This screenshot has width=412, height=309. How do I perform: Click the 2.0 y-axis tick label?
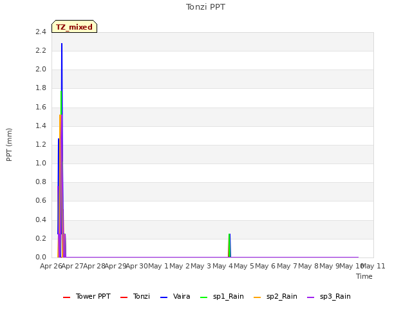click(41, 69)
